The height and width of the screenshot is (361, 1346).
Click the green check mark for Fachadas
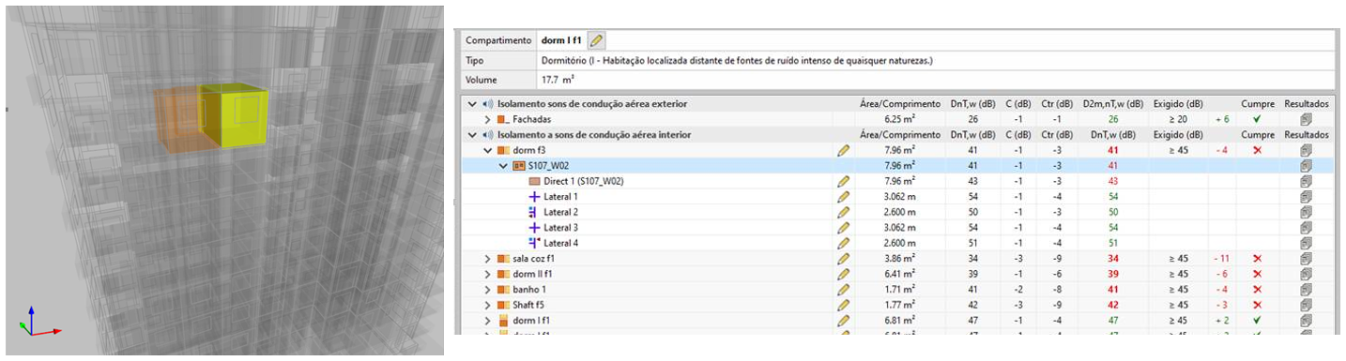(1257, 119)
